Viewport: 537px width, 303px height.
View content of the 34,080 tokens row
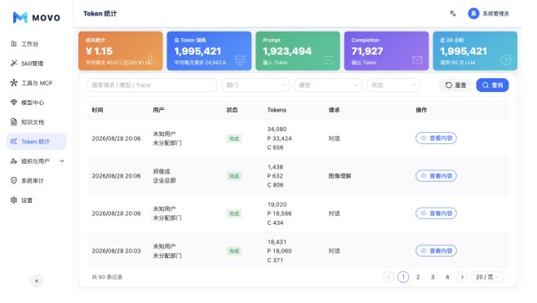[x=436, y=138]
